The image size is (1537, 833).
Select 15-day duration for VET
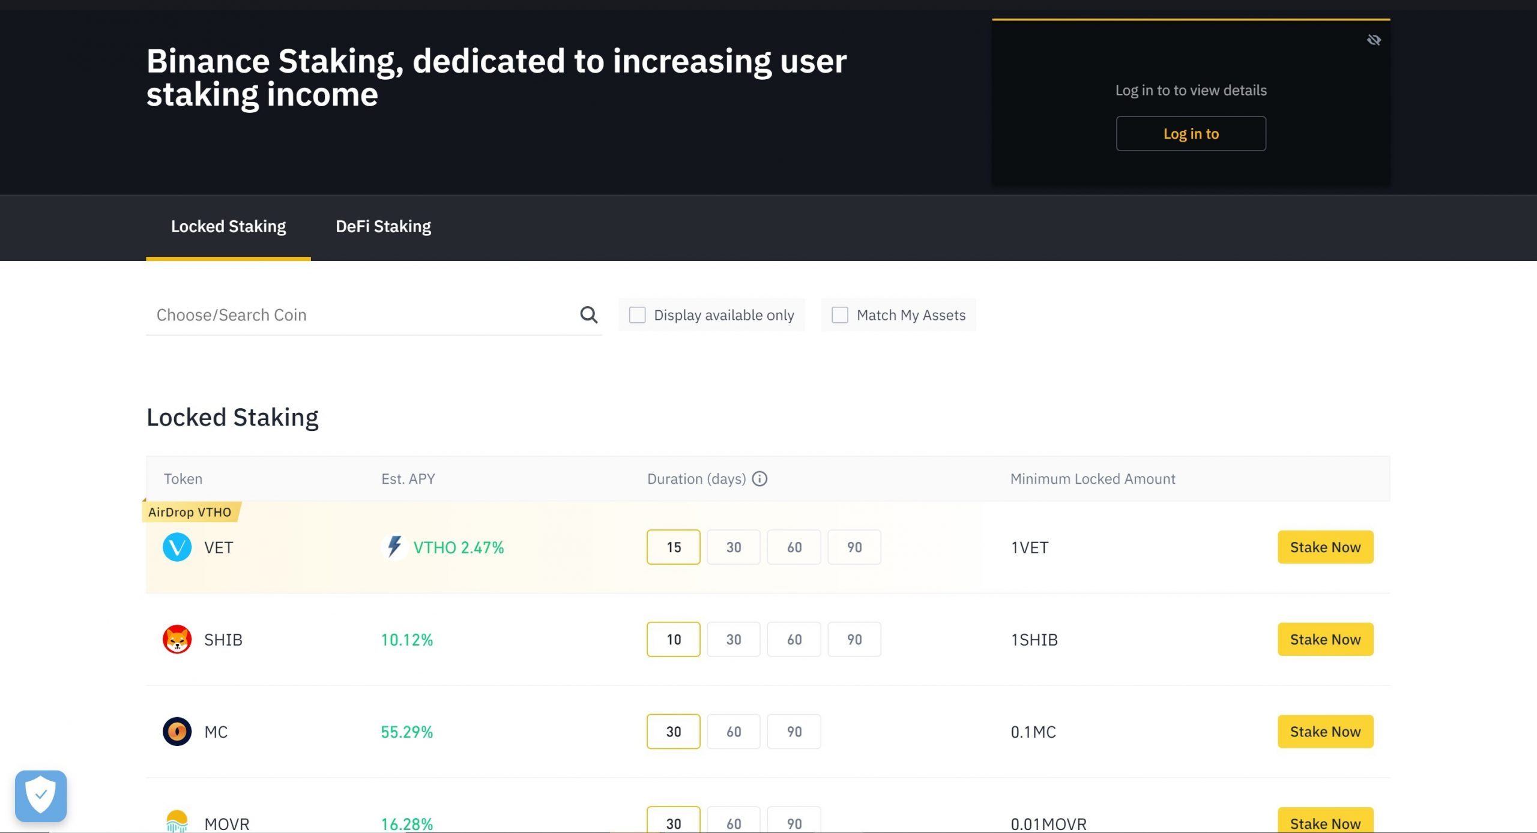(x=674, y=547)
